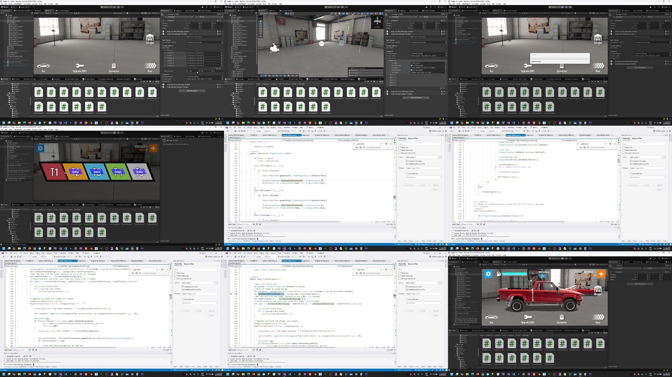Select the locked blue T3 tier tile
Screen dimensions: 672x377
[97, 172]
